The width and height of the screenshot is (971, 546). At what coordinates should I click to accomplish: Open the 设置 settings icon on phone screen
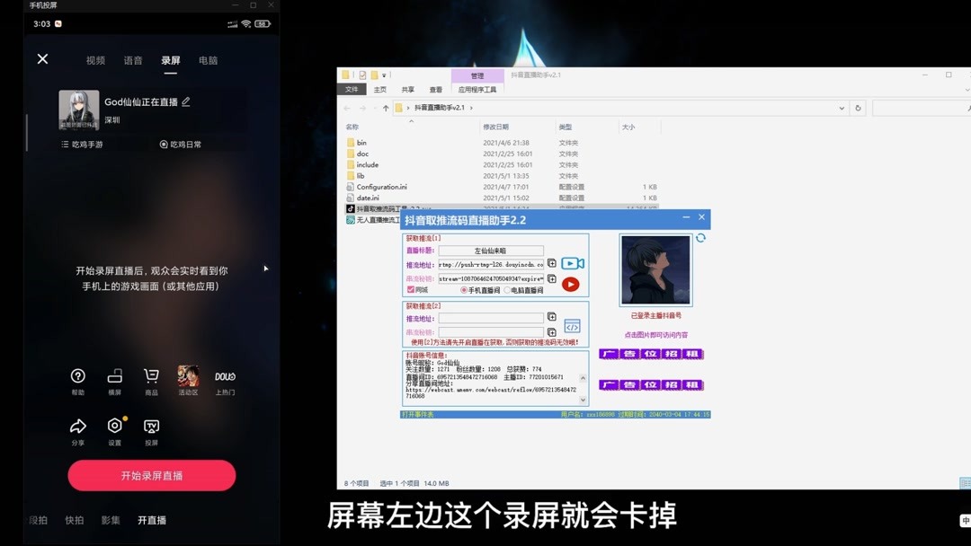114,427
